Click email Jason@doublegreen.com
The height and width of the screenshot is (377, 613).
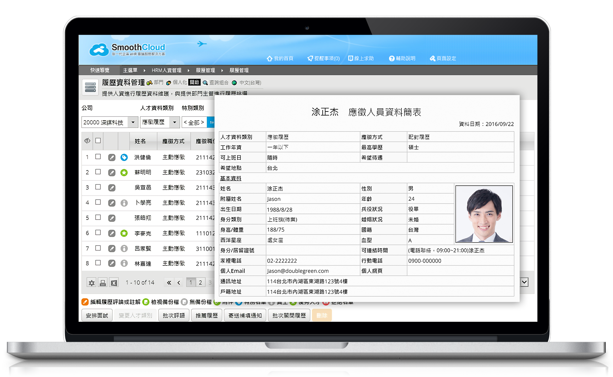pos(298,271)
